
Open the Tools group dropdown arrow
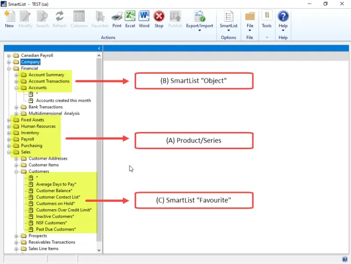tap(267, 38)
